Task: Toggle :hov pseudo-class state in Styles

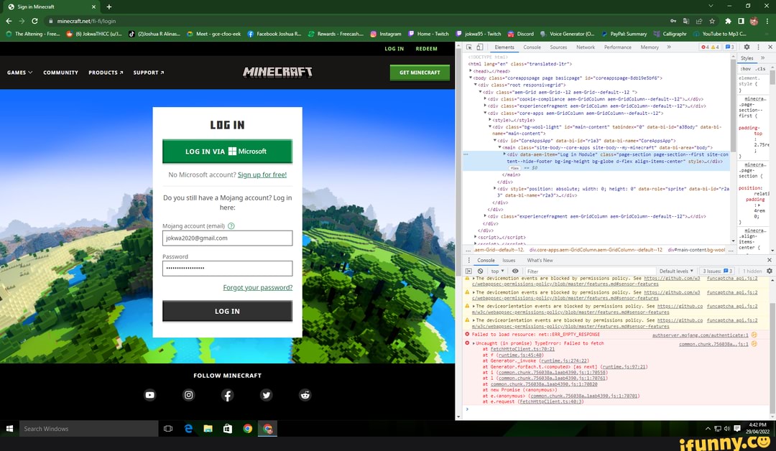Action: (746, 68)
